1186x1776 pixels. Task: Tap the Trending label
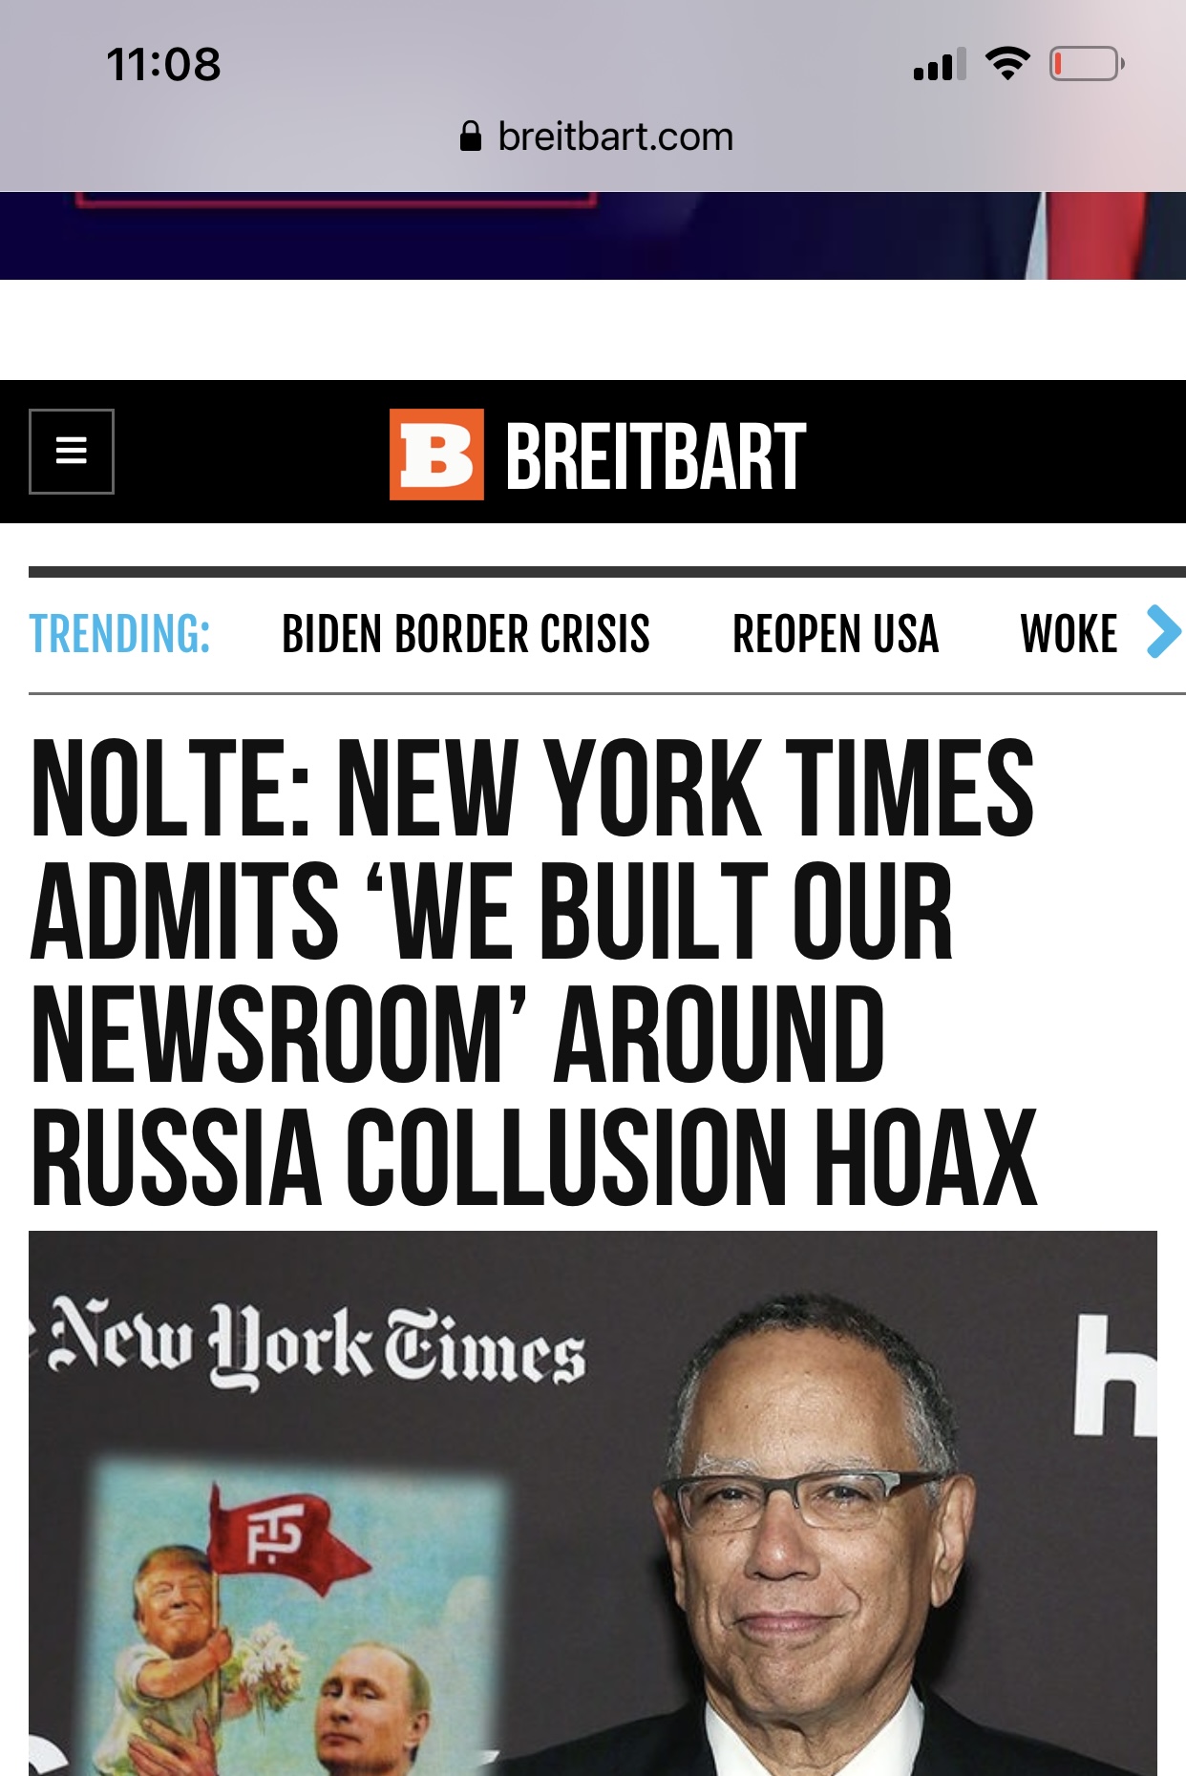coord(120,634)
